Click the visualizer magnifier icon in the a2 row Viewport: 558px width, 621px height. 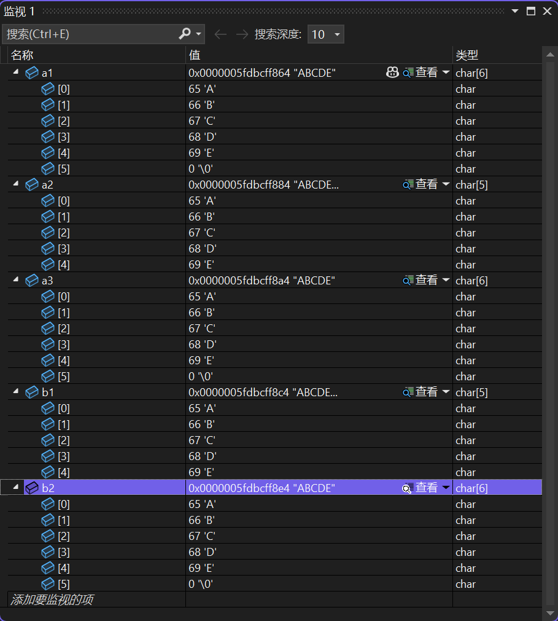408,184
